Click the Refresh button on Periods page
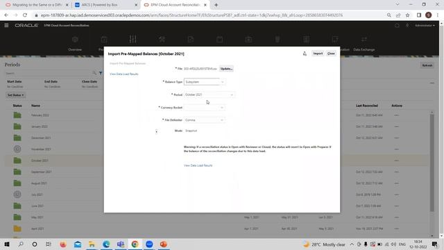This screenshot has height=250, width=444. point(427,65)
